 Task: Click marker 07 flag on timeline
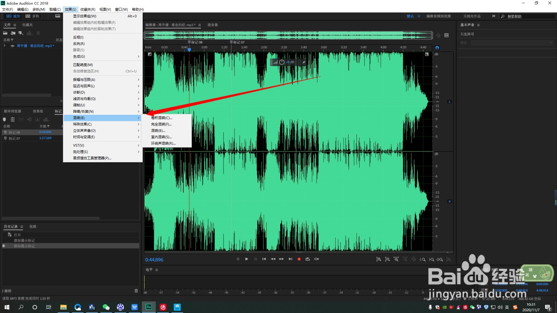pos(232,42)
